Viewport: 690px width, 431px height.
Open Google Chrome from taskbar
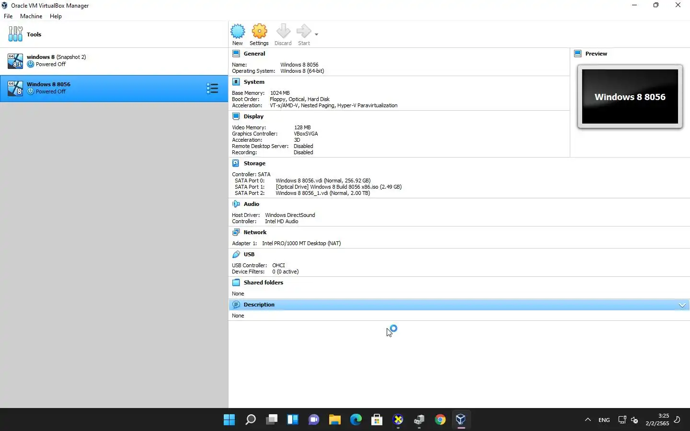[440, 420]
